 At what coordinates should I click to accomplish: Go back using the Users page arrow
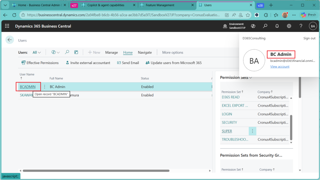(x=10, y=40)
